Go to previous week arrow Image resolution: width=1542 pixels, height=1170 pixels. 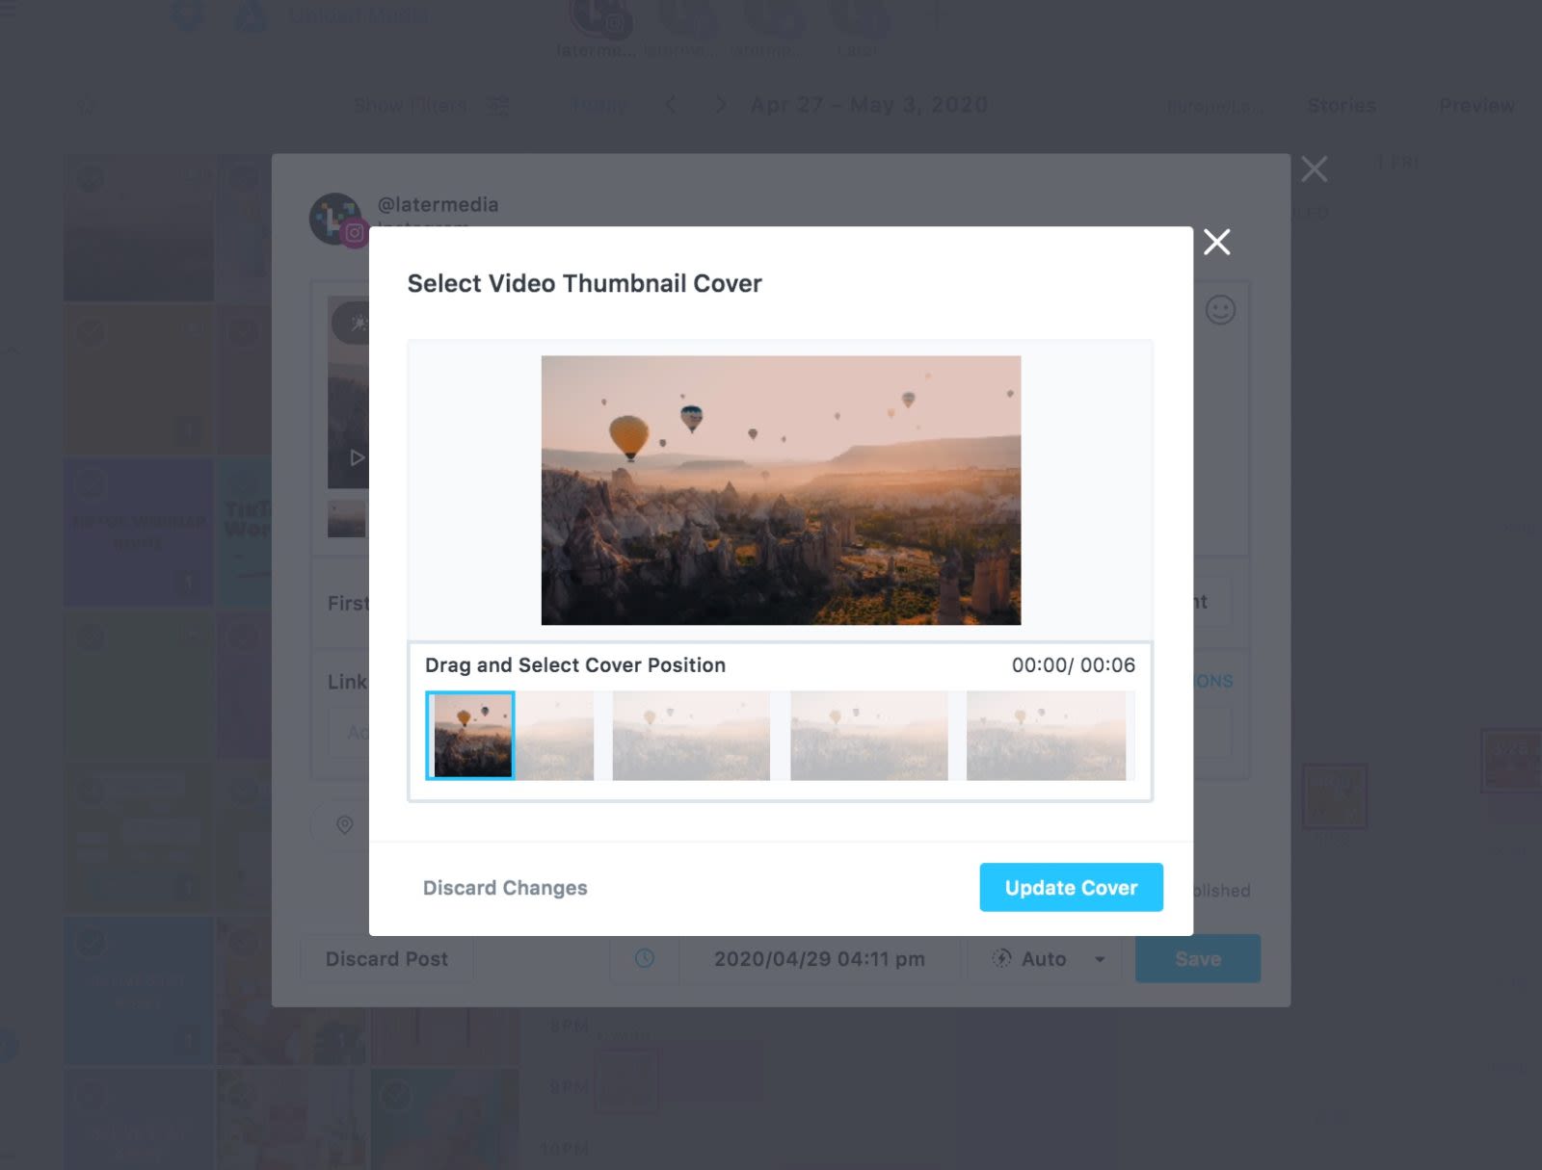(x=671, y=104)
